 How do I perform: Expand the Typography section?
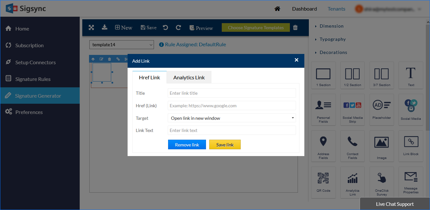(333, 39)
